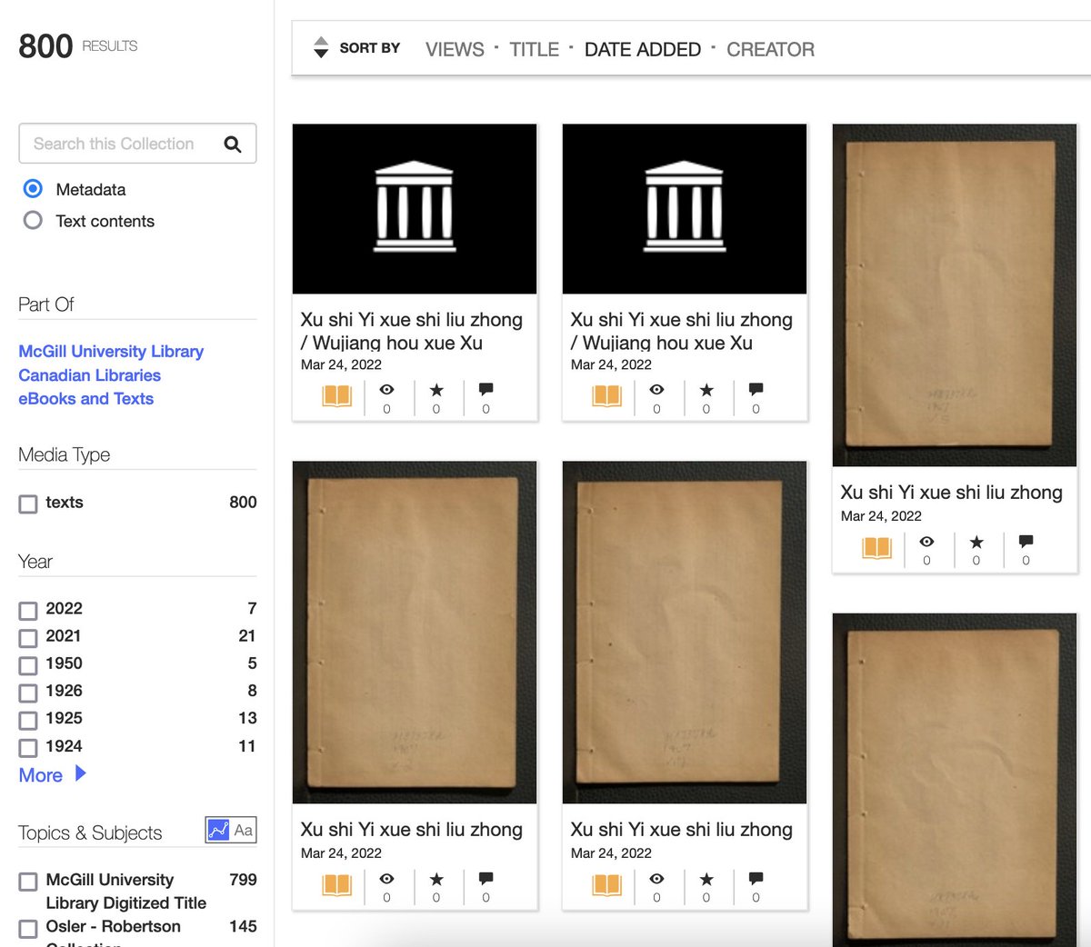Click comment icon on bottom-left brown cover card
This screenshot has width=1091, height=947.
pyautogui.click(x=486, y=879)
